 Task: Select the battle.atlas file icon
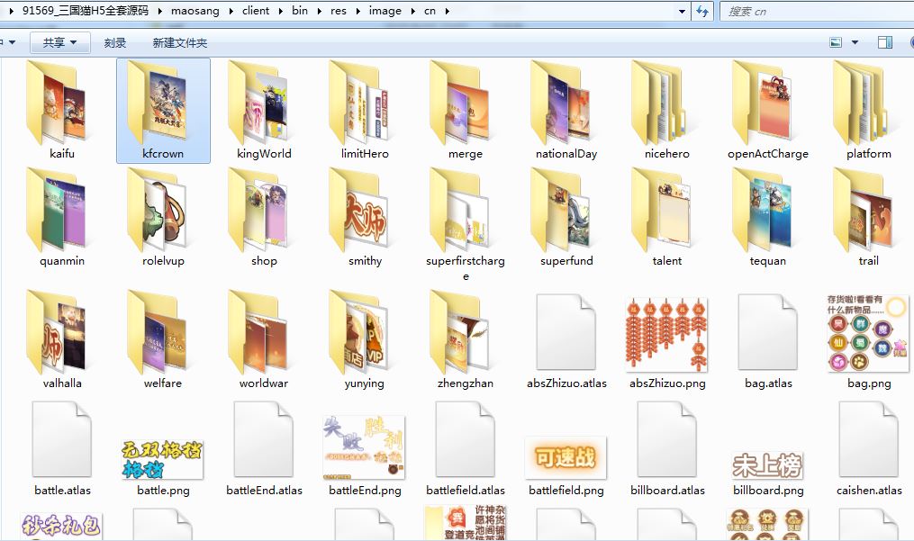click(62, 441)
